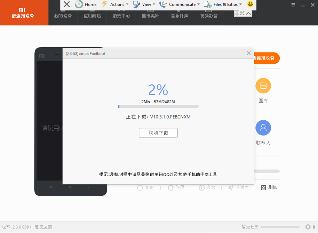Open the list menu icon in title bar

coord(293,5)
